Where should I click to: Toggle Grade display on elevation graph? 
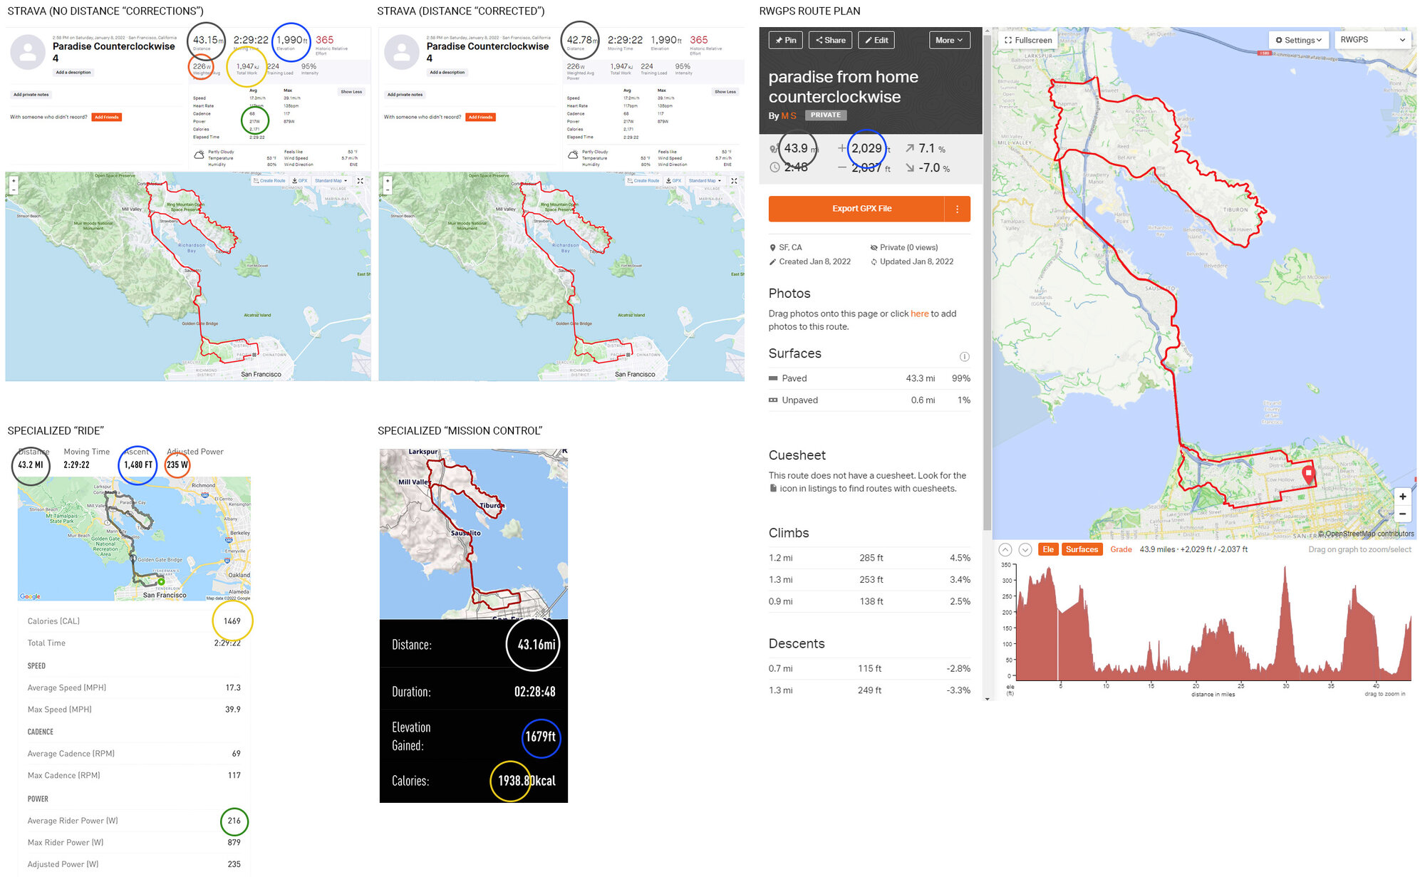[1121, 549]
